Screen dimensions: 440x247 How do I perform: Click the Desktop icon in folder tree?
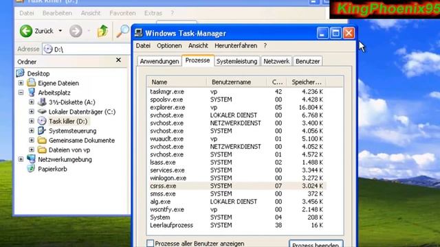(20, 73)
